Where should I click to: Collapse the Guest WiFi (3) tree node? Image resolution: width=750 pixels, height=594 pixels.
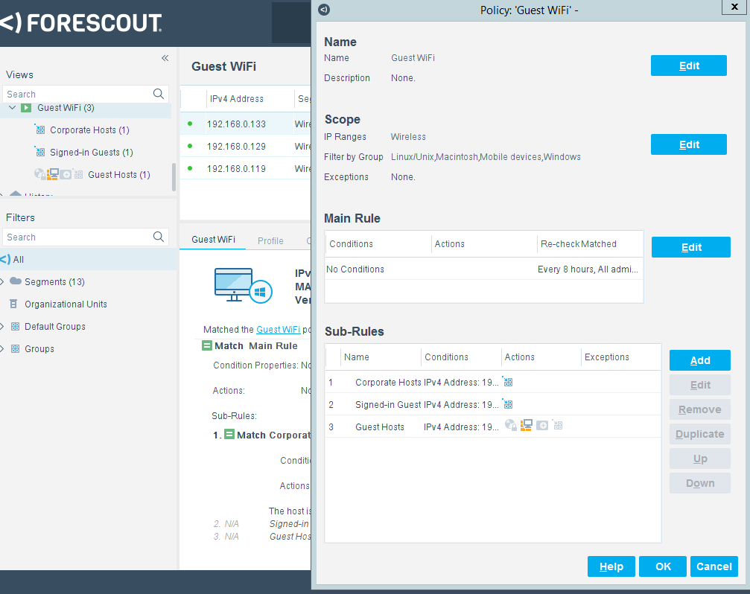click(x=13, y=108)
